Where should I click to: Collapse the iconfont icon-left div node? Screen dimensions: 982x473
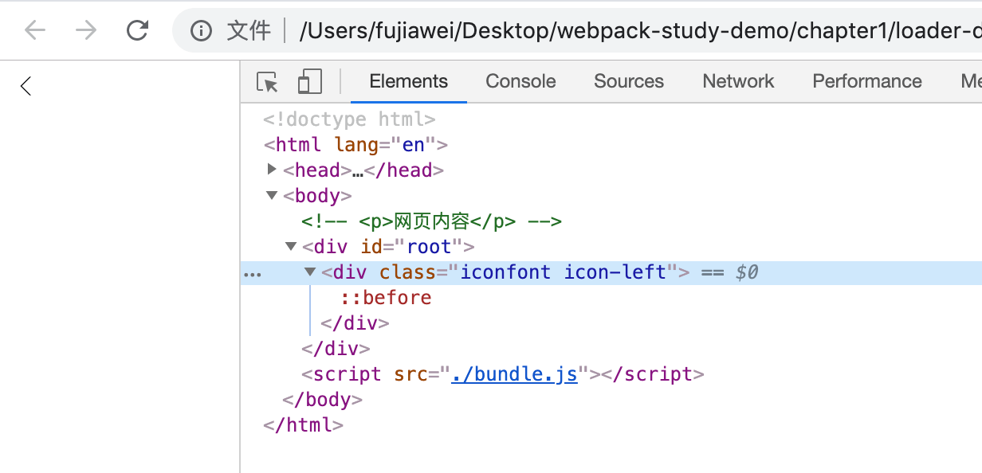[310, 272]
